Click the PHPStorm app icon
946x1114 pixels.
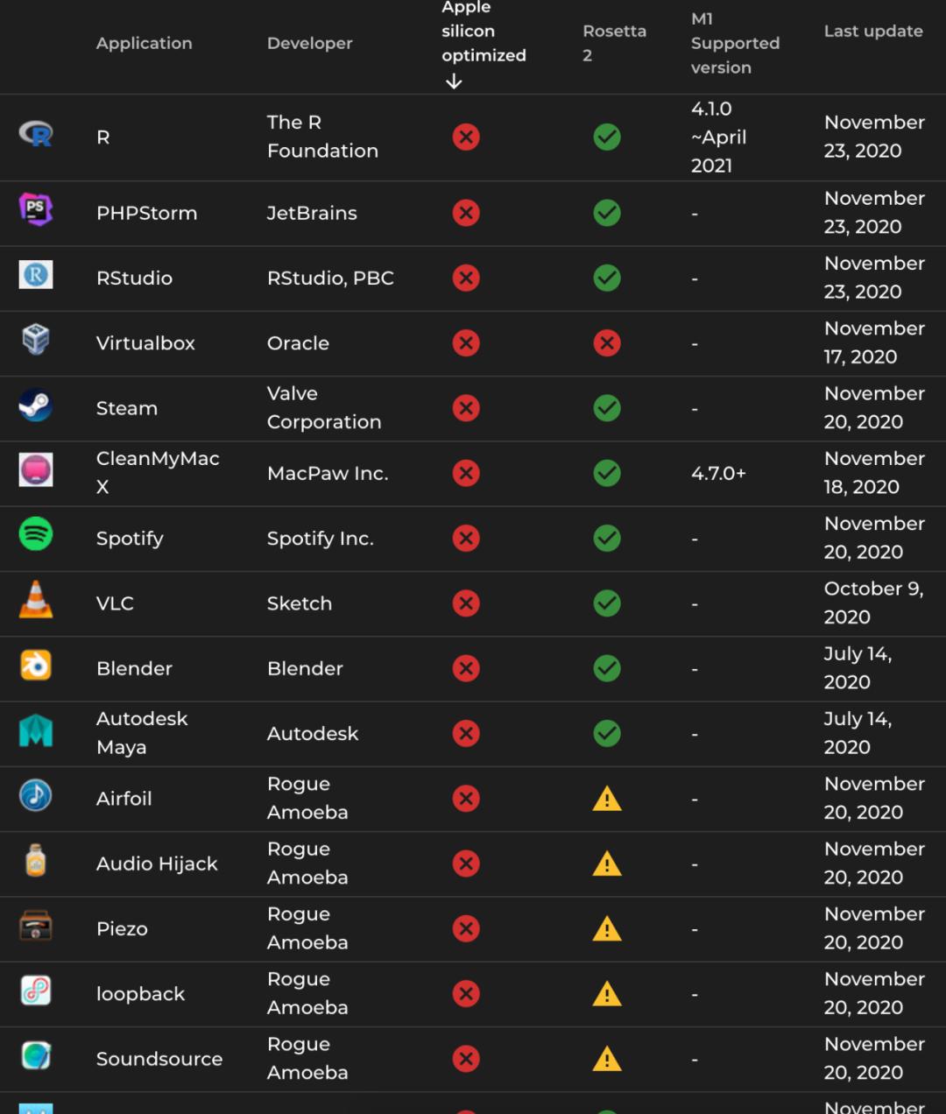point(36,209)
